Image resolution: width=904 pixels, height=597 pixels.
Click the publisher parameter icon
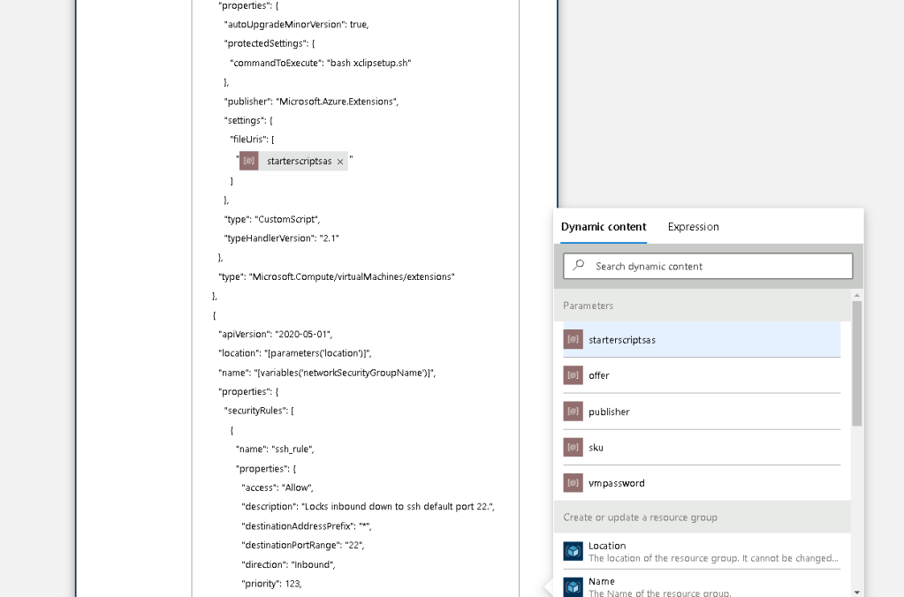pyautogui.click(x=574, y=412)
